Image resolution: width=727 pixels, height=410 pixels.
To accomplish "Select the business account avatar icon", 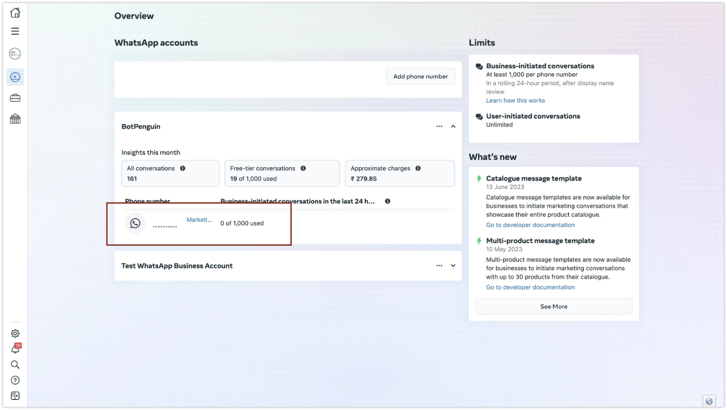I will [x=15, y=53].
